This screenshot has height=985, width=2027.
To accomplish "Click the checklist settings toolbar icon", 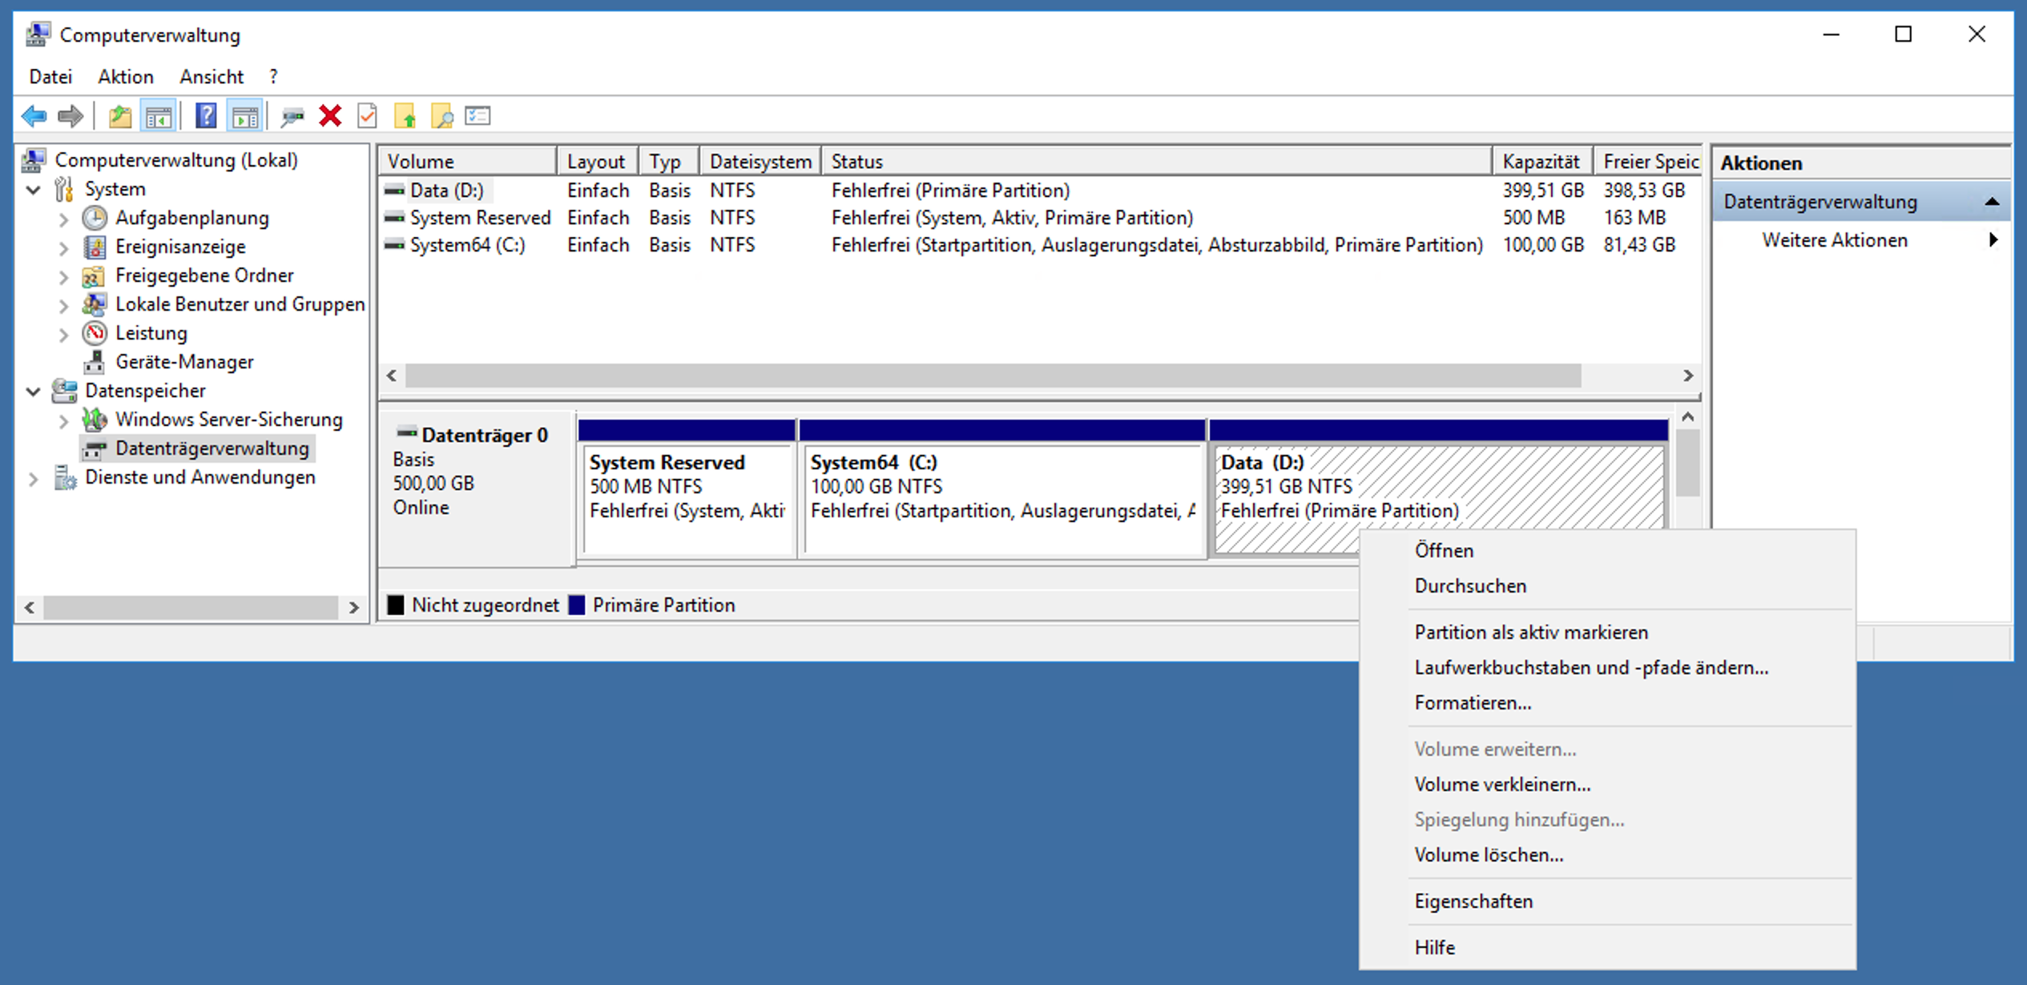I will pos(478,117).
